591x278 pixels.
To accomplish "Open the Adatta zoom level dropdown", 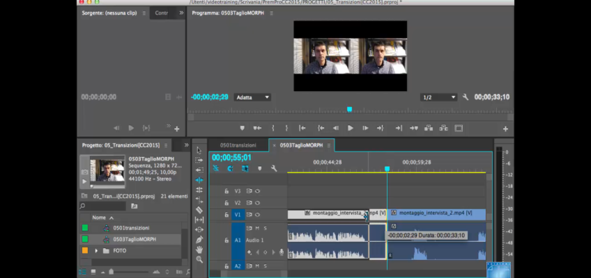I will point(252,97).
